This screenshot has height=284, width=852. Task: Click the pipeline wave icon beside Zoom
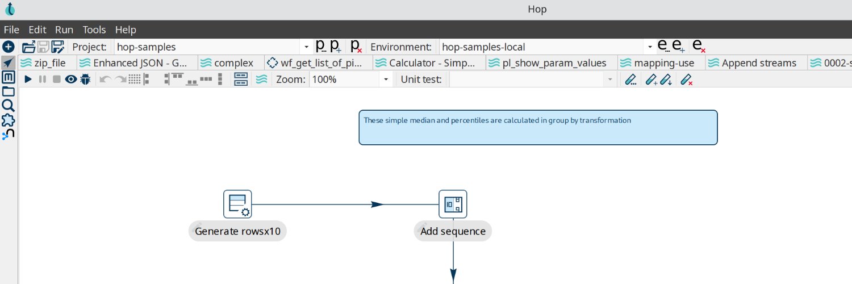tap(261, 80)
